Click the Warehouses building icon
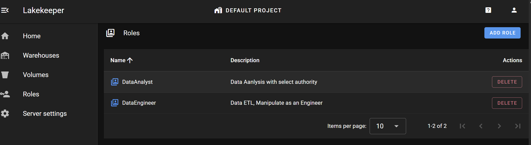This screenshot has width=531, height=145. click(5, 55)
